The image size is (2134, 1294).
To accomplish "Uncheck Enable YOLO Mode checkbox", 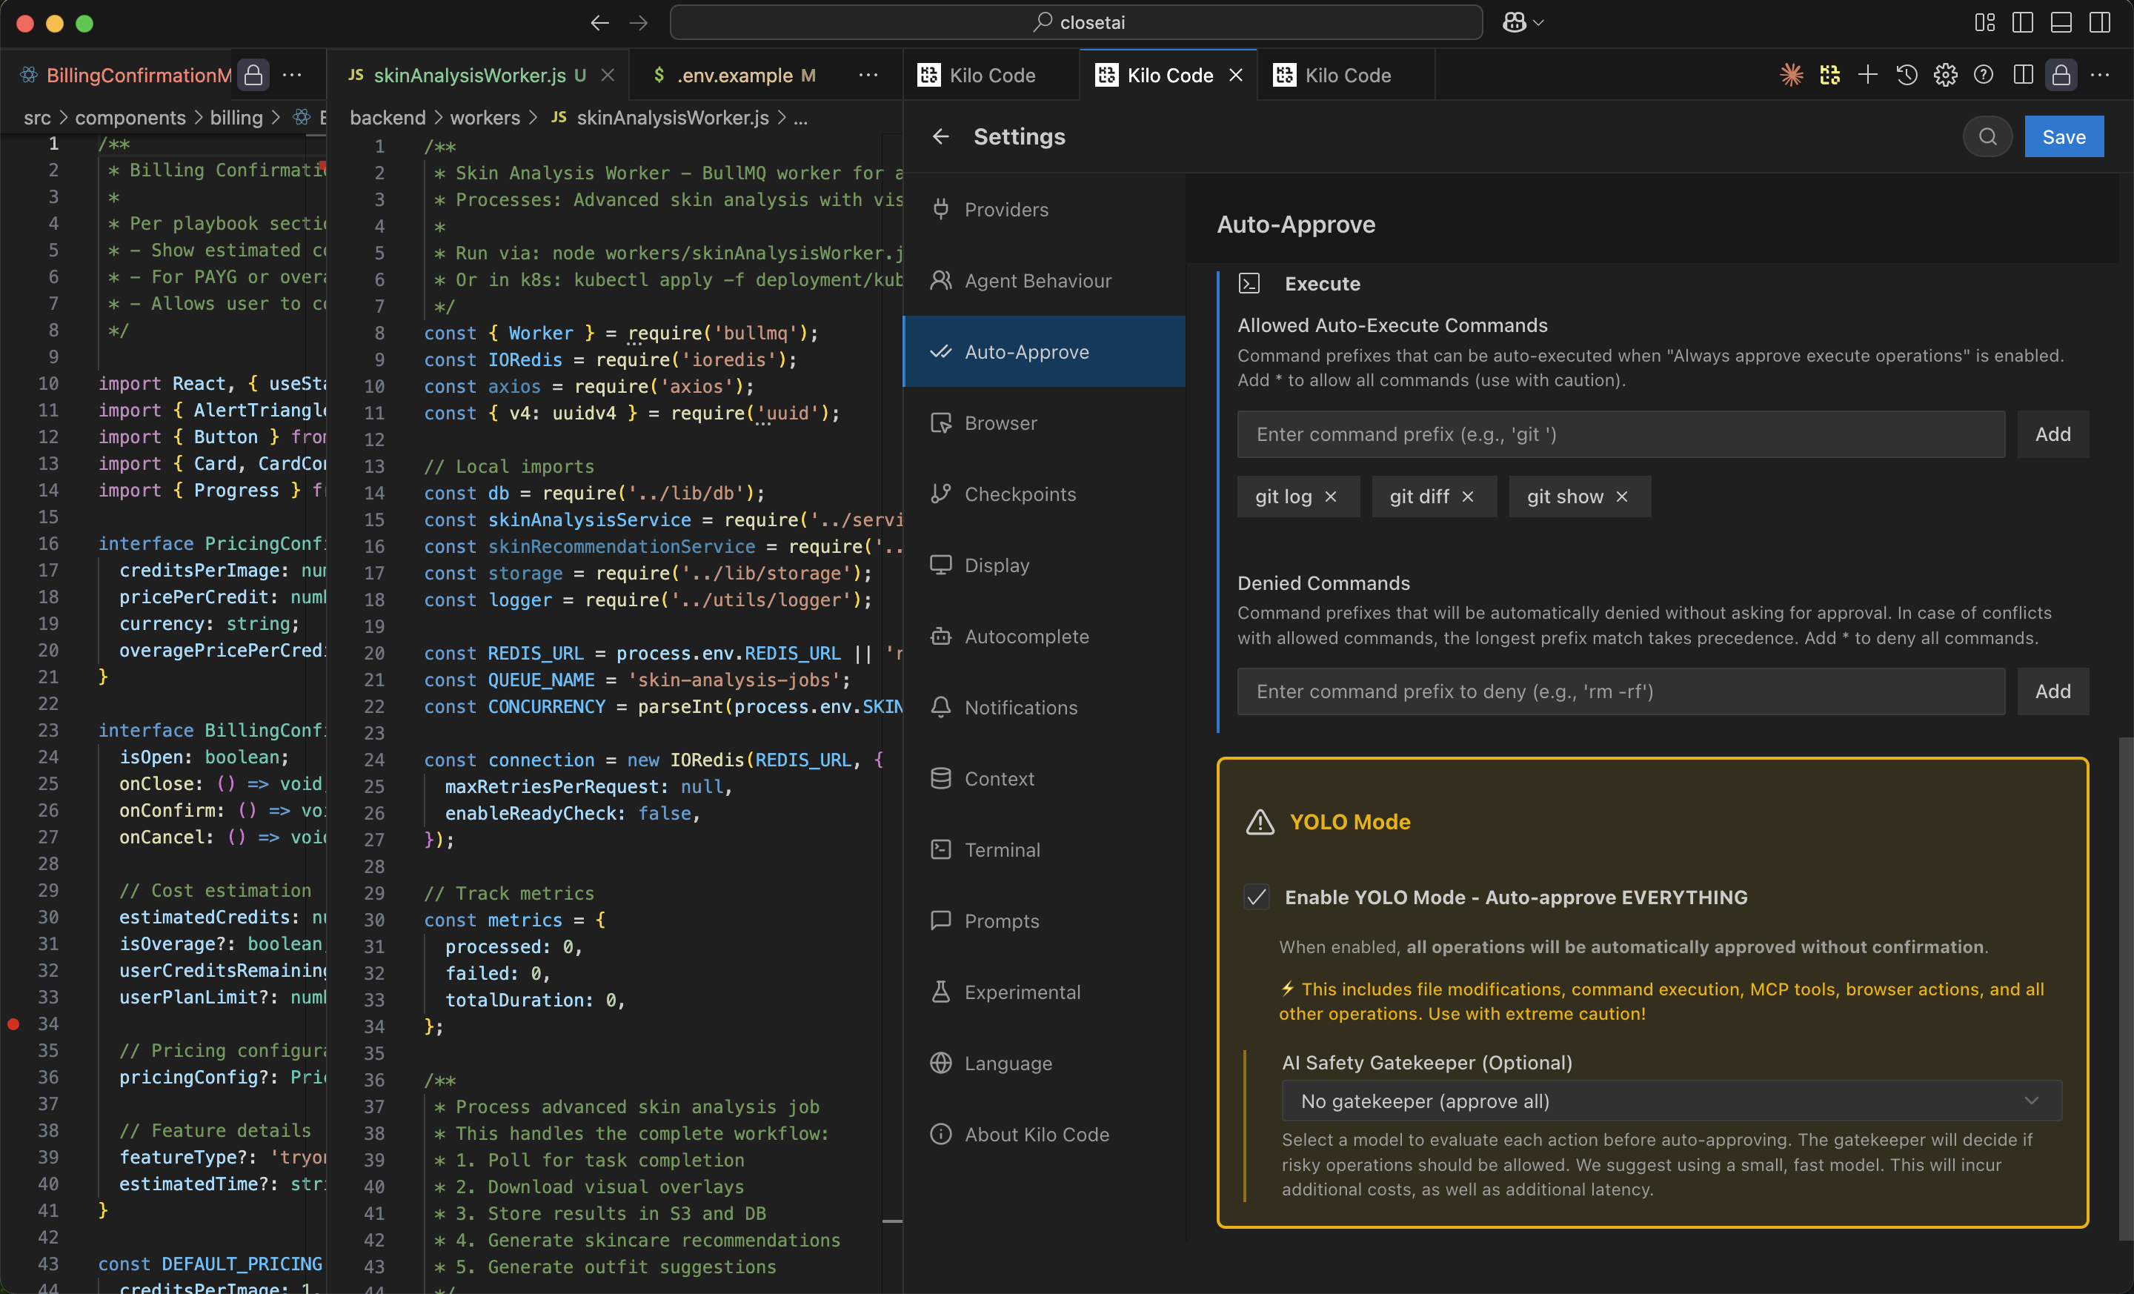I will point(1256,897).
